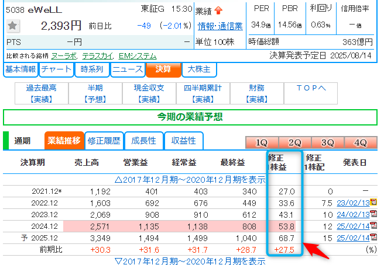Click sales value 3,349 for 2025.12
The width and height of the screenshot is (384, 265).
[x=101, y=238]
